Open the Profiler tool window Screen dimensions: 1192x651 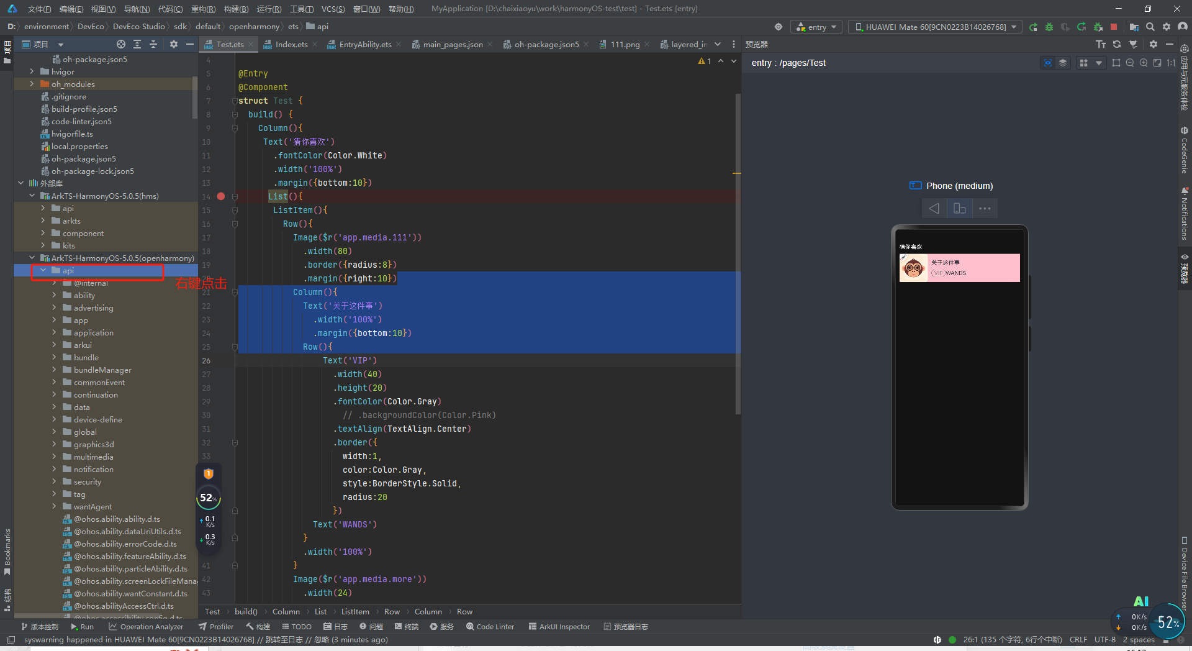pyautogui.click(x=216, y=626)
